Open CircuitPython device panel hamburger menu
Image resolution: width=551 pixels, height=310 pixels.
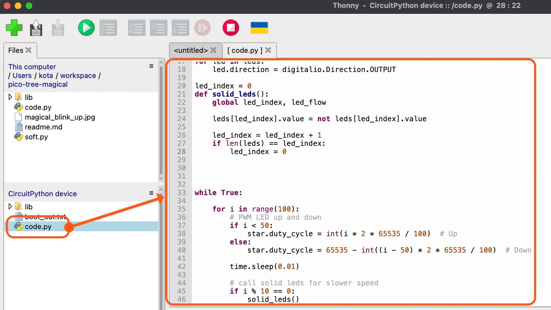(151, 193)
